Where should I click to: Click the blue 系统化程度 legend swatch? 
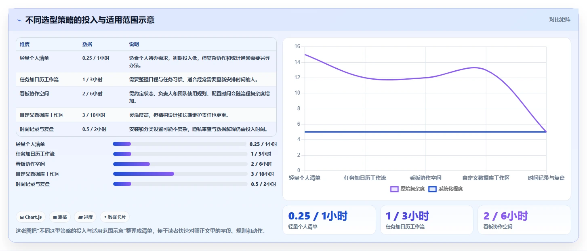(x=432, y=189)
